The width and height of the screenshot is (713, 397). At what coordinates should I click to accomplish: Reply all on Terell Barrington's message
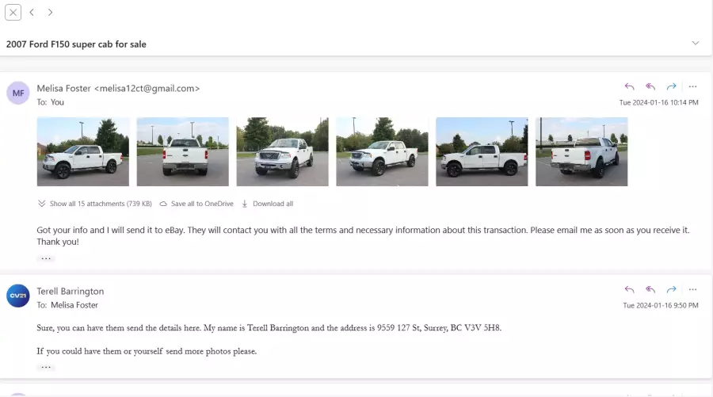(650, 289)
